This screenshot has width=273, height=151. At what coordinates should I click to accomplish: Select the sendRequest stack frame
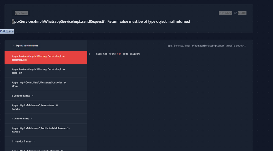[46, 58]
